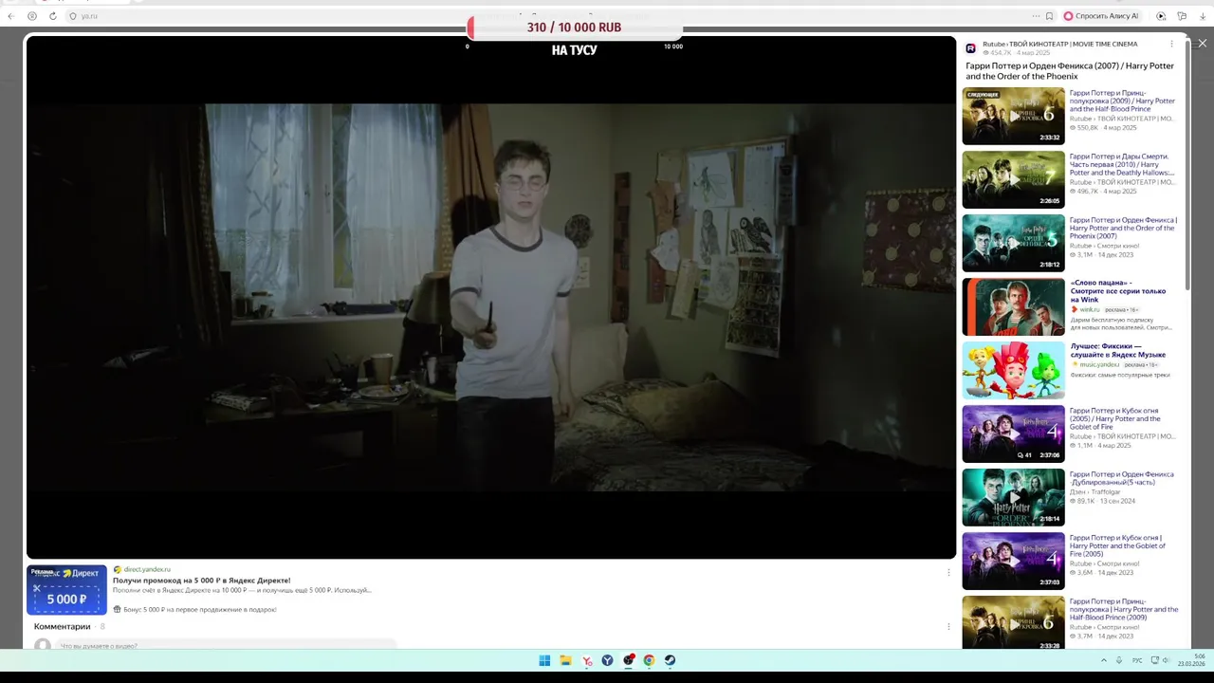Image resolution: width=1214 pixels, height=683 pixels.
Task: Open Order of the Phoenix 2:18:12 thumbnail
Action: tap(1013, 243)
